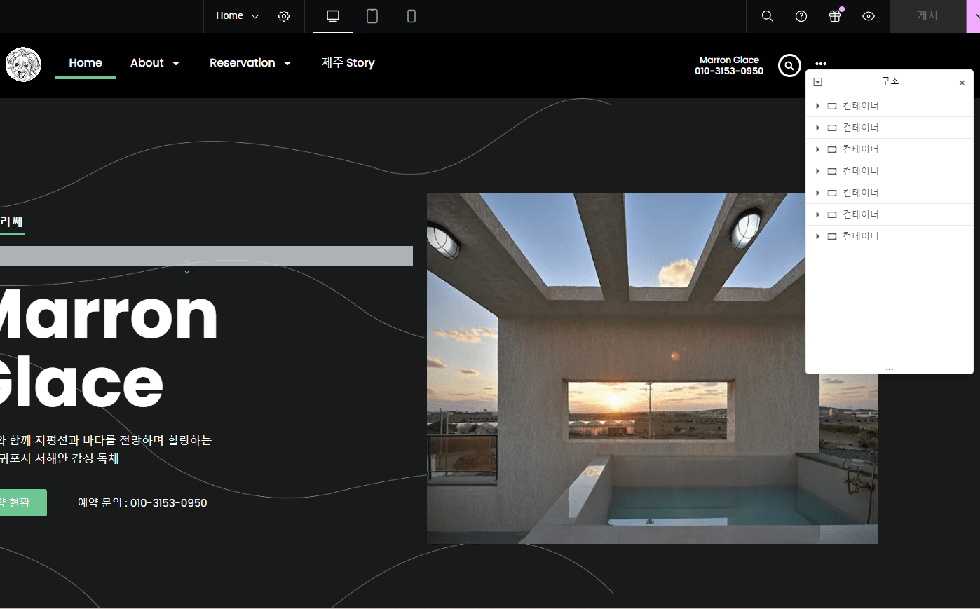Open the Reservation menu in navigation
The image size is (980, 609).
[x=250, y=63]
